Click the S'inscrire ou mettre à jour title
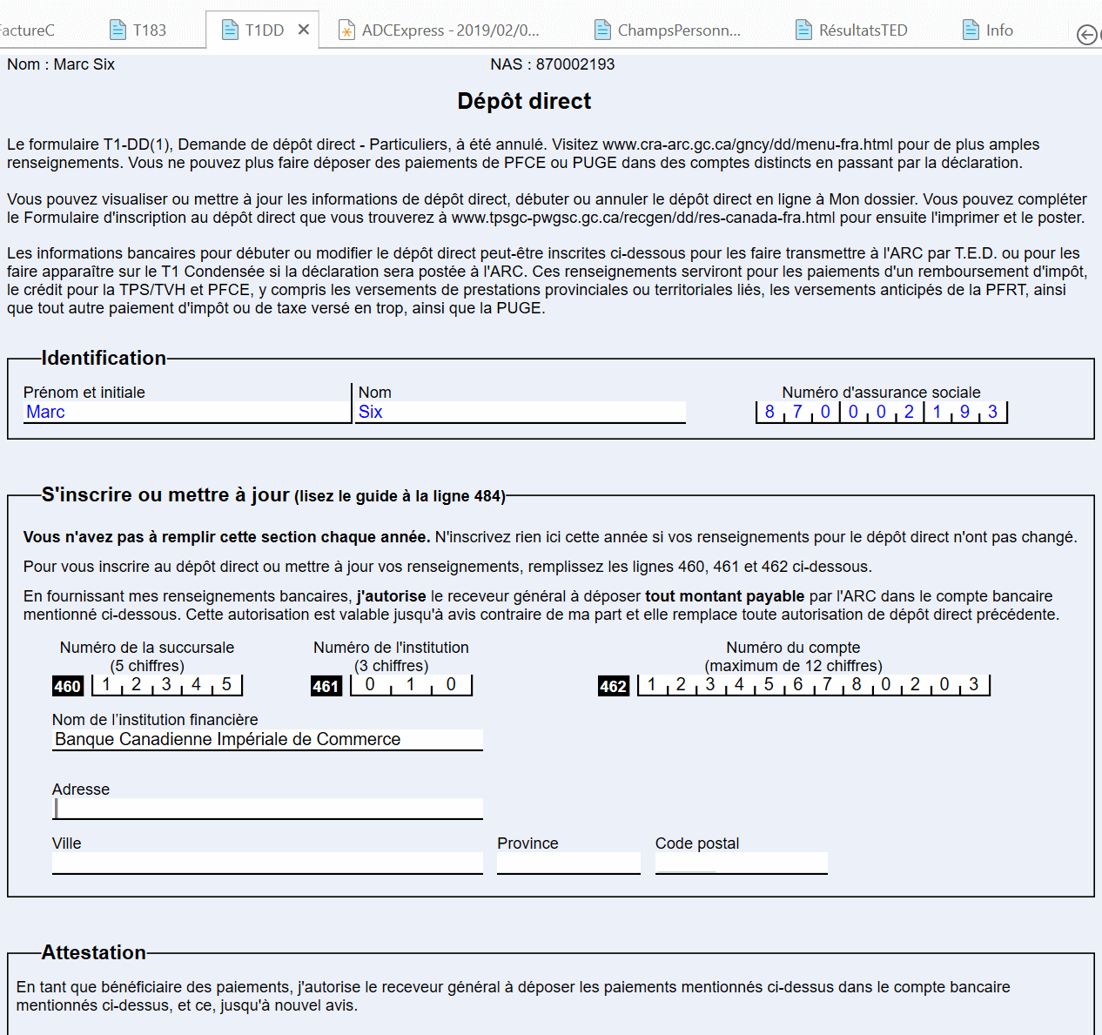 (x=165, y=494)
